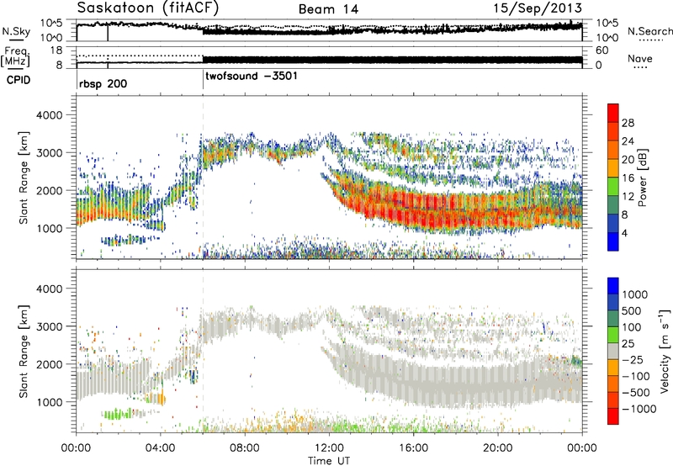Click the '12:00' time axis label
673x466 pixels.
coord(329,448)
